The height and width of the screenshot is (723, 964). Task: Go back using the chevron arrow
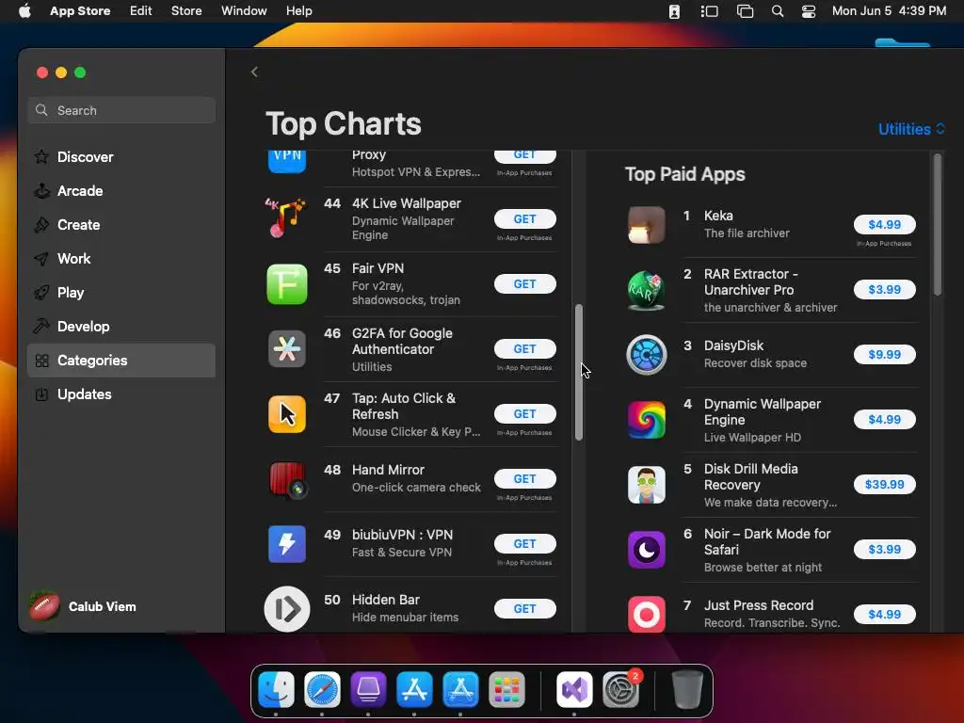tap(254, 72)
